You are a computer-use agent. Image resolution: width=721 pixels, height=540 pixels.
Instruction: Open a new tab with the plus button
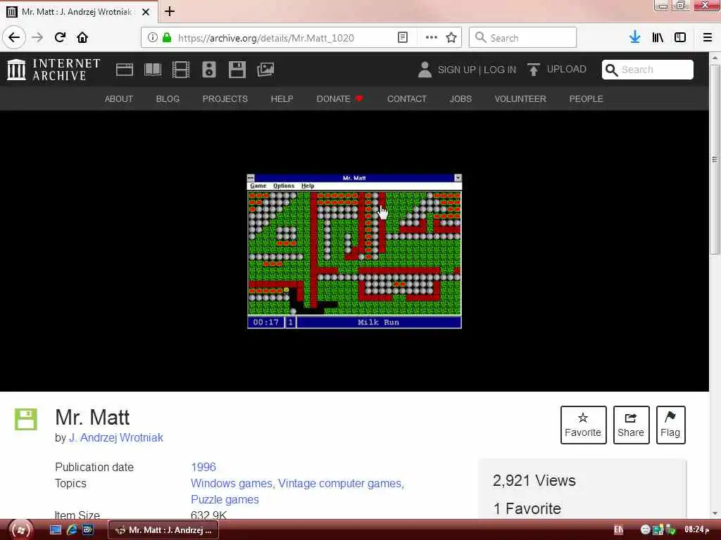tap(169, 11)
